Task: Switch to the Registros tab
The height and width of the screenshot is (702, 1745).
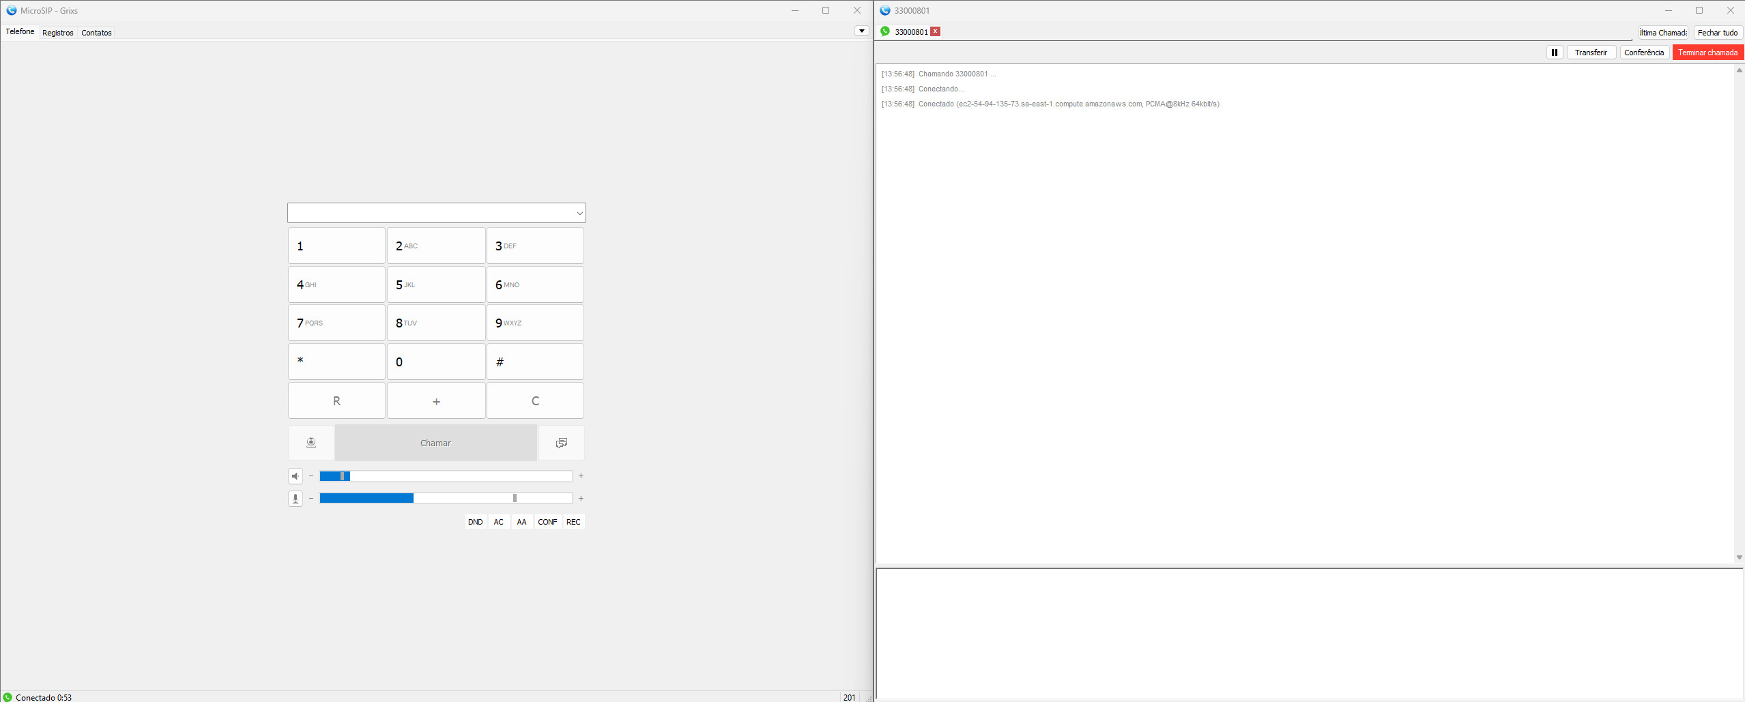Action: click(57, 33)
